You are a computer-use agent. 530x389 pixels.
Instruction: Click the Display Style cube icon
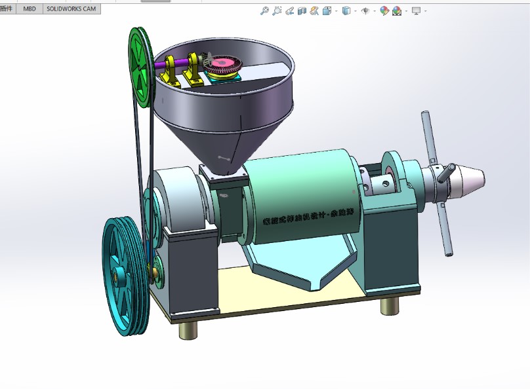(346, 11)
